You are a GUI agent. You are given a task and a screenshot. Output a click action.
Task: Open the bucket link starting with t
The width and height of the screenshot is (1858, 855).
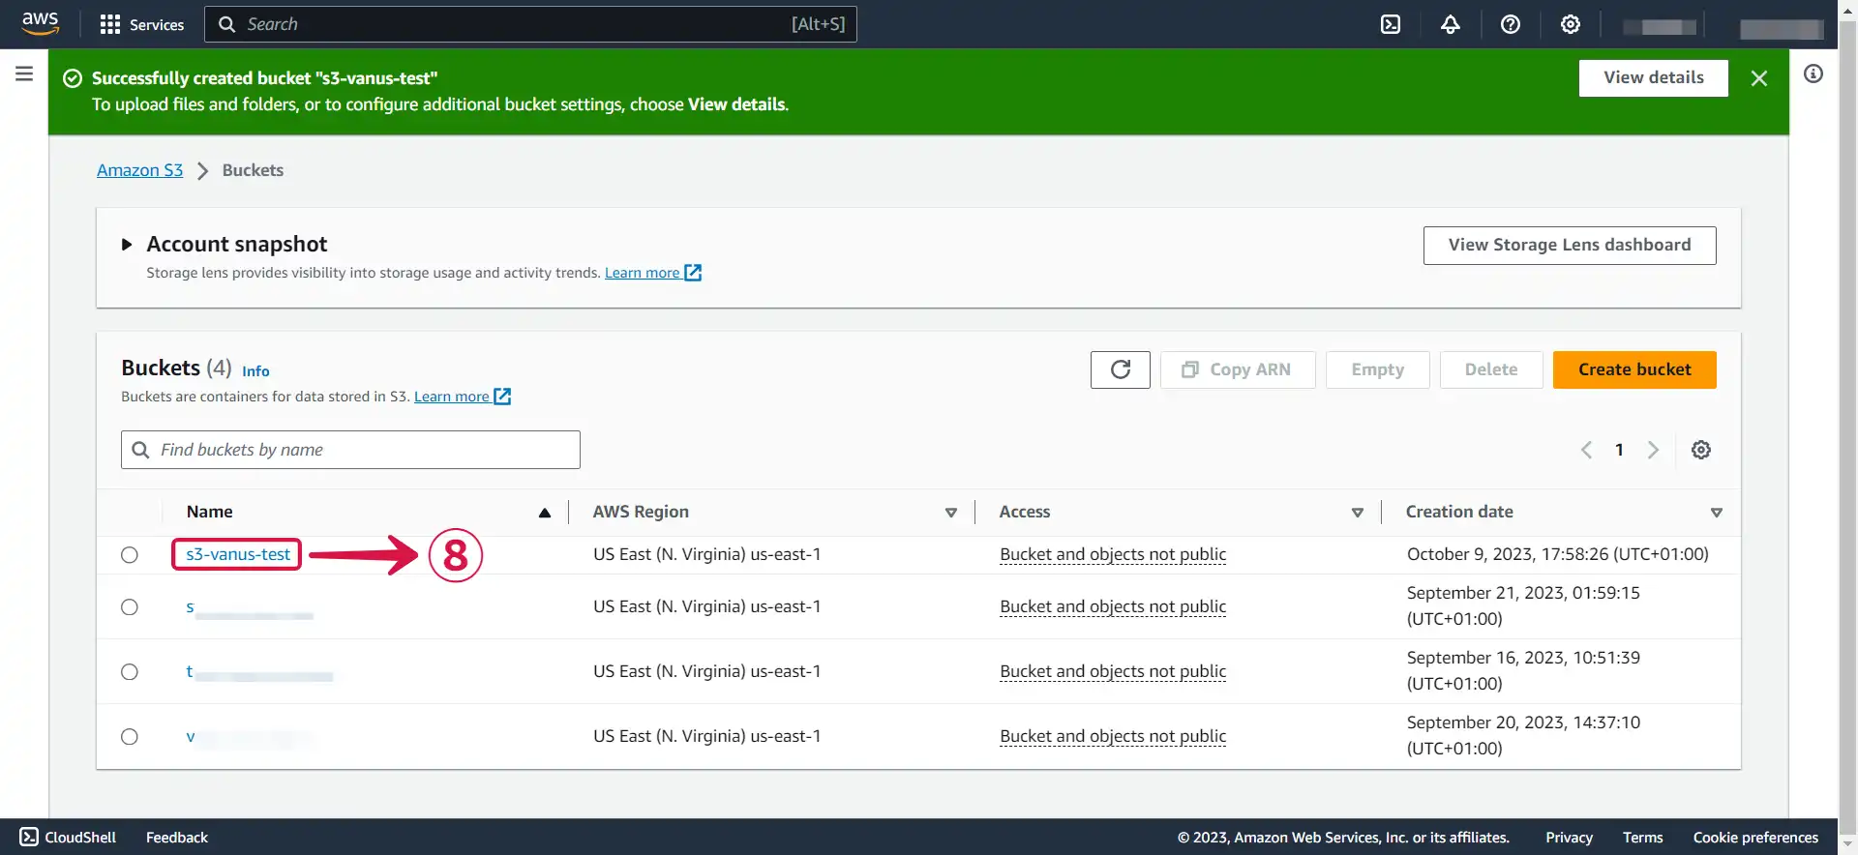click(x=258, y=672)
